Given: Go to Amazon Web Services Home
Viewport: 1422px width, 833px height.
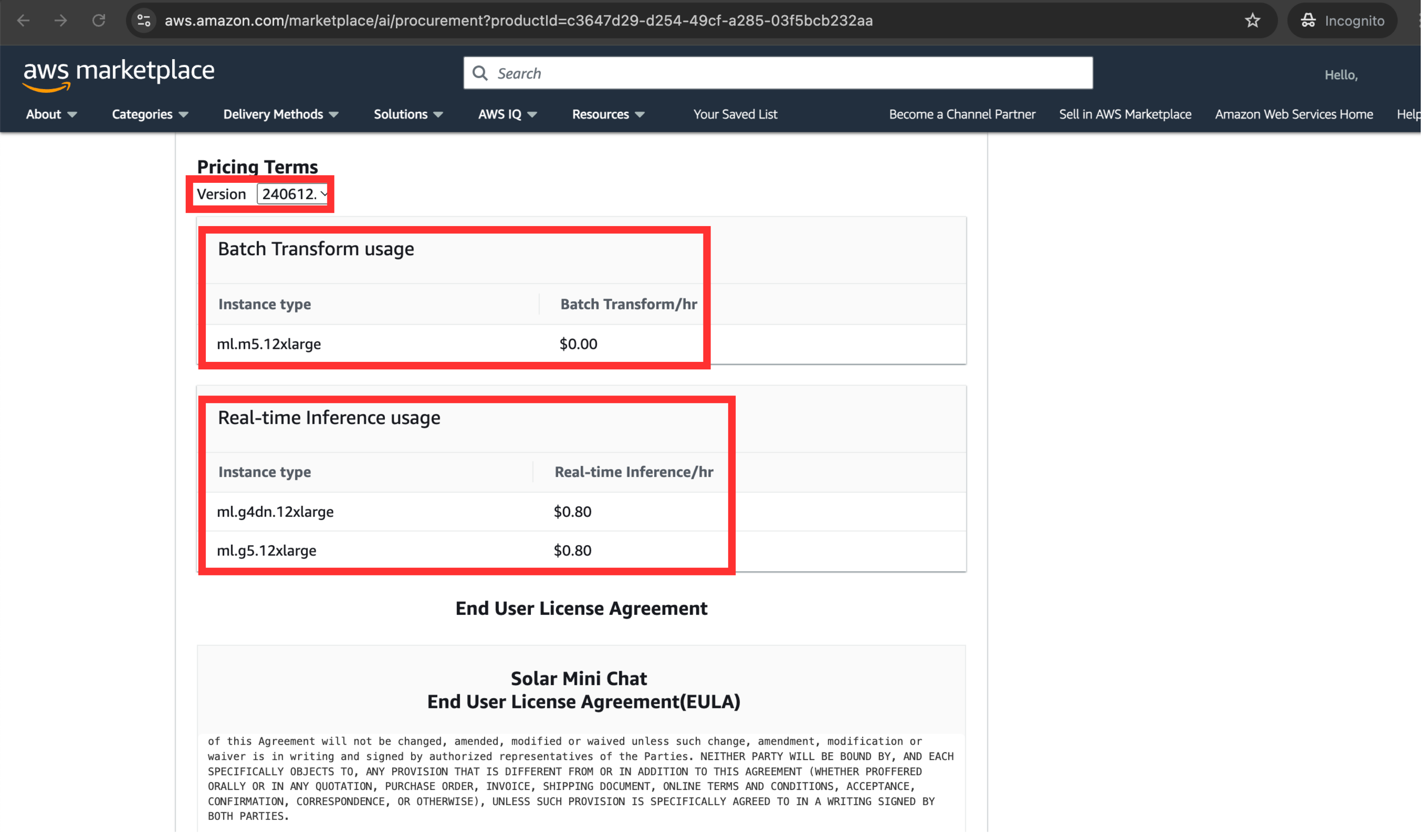Looking at the screenshot, I should pos(1294,115).
